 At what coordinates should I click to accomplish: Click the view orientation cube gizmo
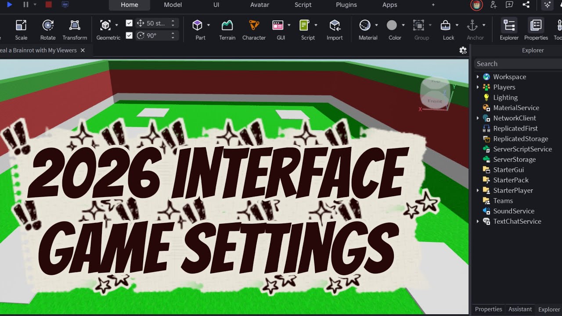[435, 93]
